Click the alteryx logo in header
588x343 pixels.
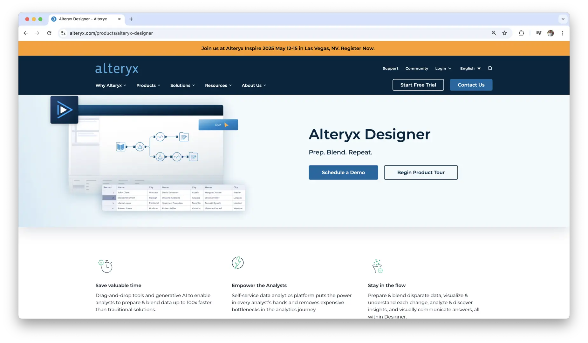pyautogui.click(x=117, y=69)
